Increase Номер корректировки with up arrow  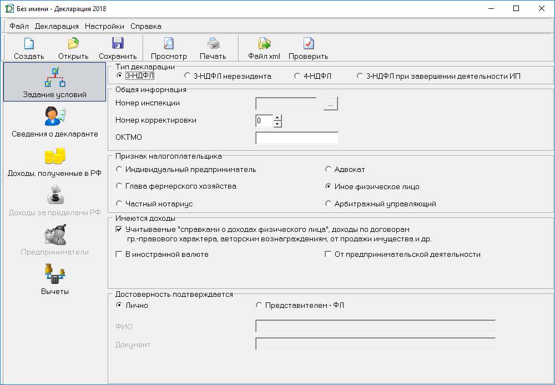pyautogui.click(x=277, y=118)
